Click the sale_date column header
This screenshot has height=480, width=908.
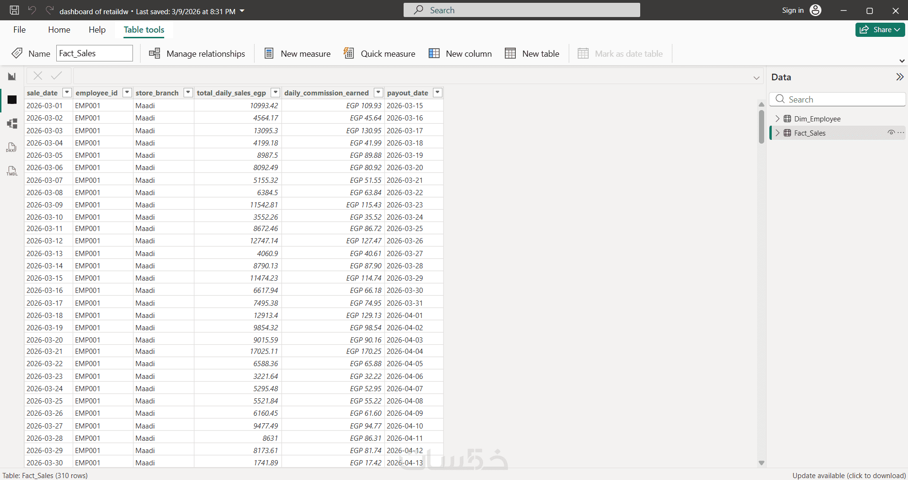pyautogui.click(x=43, y=93)
